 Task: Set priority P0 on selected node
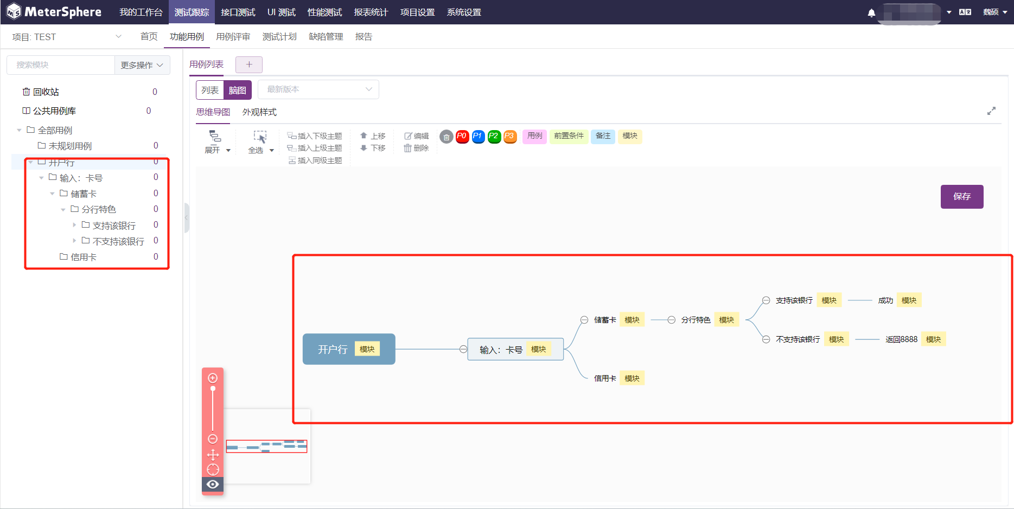[462, 137]
